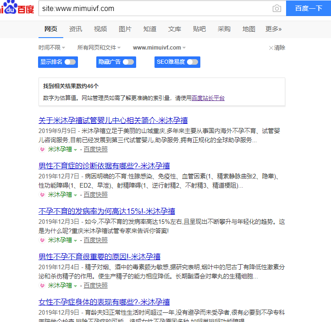Viewport: 331px width, 322px height.
Task: Switch to the 地图 tab
Action: pyautogui.click(x=249, y=29)
